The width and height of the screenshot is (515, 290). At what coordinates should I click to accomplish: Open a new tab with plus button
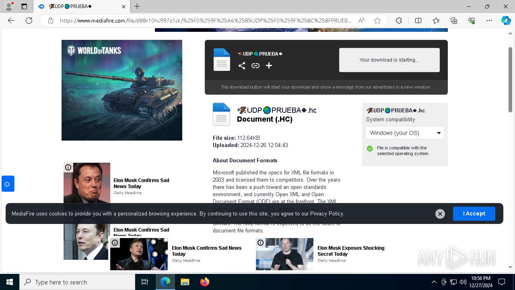coord(137,6)
